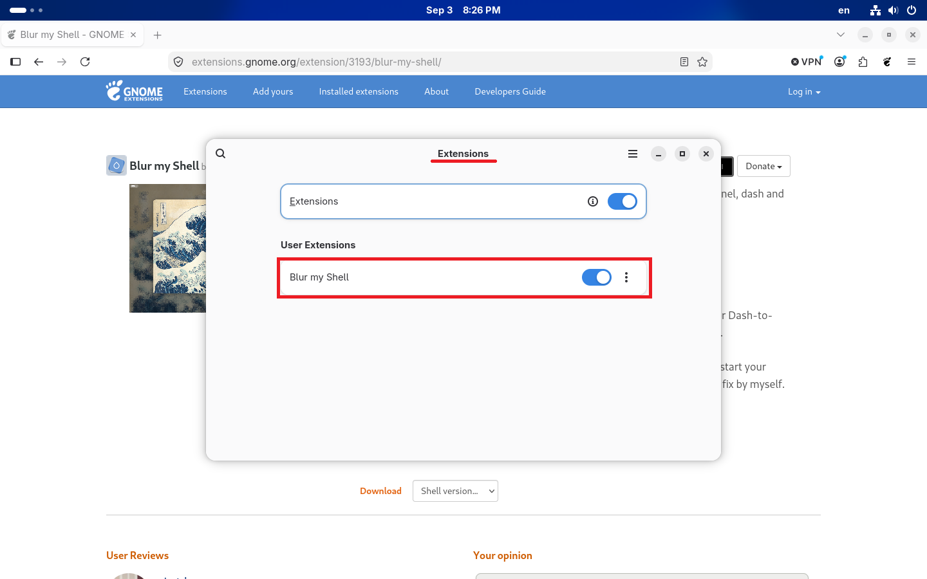Open the browser application menu
This screenshot has width=927, height=579.
(x=912, y=62)
